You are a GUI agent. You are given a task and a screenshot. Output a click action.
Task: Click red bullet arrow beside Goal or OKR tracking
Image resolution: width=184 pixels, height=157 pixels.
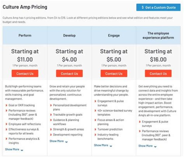(6, 105)
